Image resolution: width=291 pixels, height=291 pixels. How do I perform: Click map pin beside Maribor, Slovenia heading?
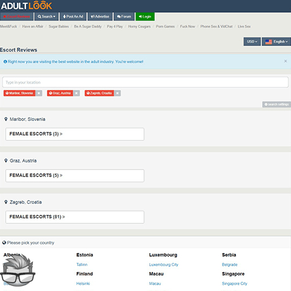click(x=6, y=119)
